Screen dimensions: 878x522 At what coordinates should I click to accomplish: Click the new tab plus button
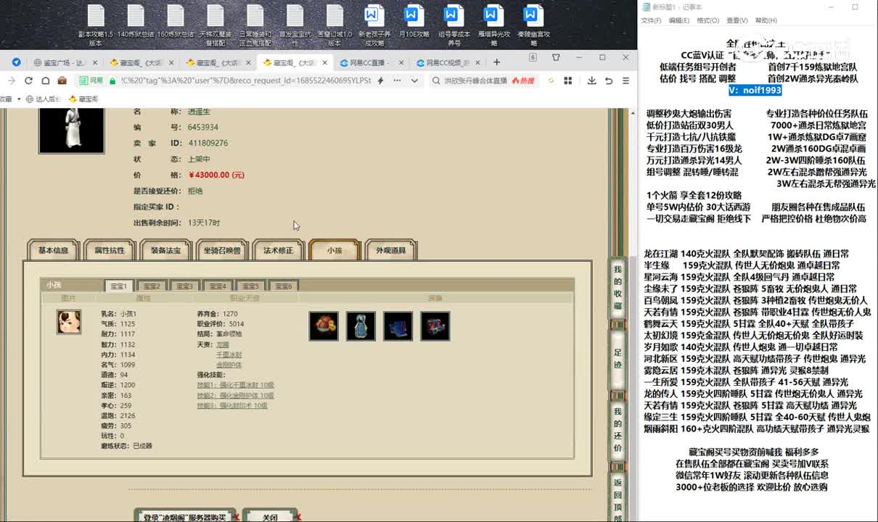[495, 62]
